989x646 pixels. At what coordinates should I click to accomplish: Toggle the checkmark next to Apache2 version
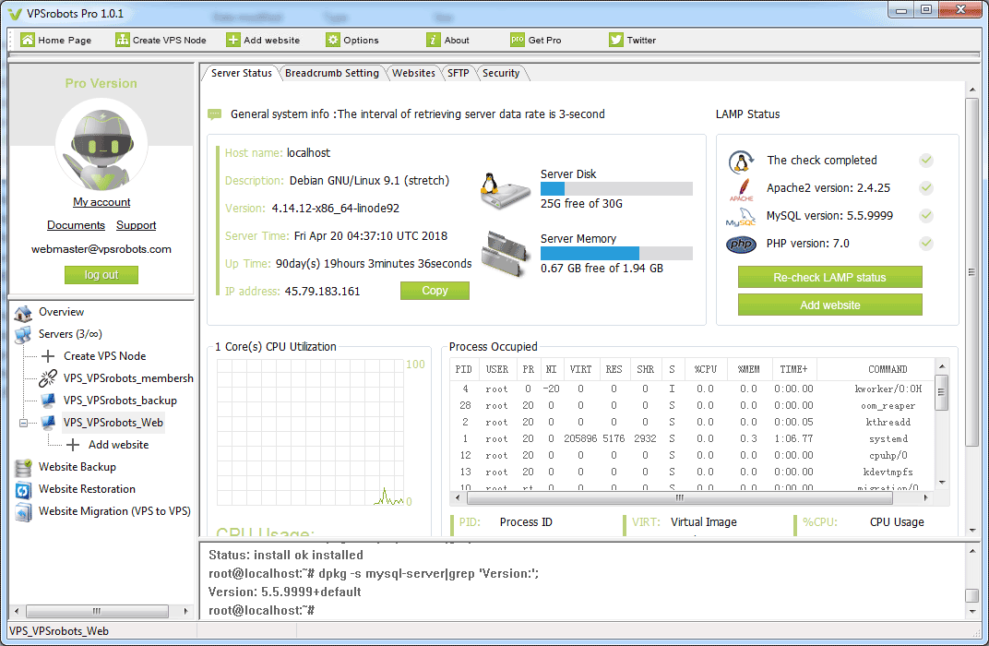tap(926, 187)
